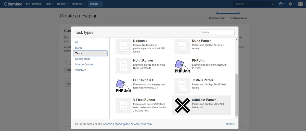Click the Bamboo logo
This screenshot has height=131, width=306.
(x=13, y=4)
